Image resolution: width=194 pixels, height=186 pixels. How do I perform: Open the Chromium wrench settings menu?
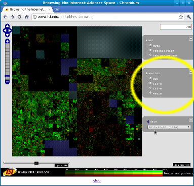[189, 17]
